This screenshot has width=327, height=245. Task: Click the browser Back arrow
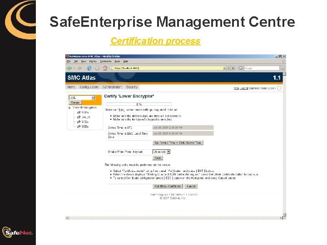coord(69,68)
